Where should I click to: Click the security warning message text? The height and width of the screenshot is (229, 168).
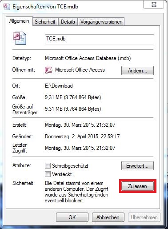coord(76,192)
